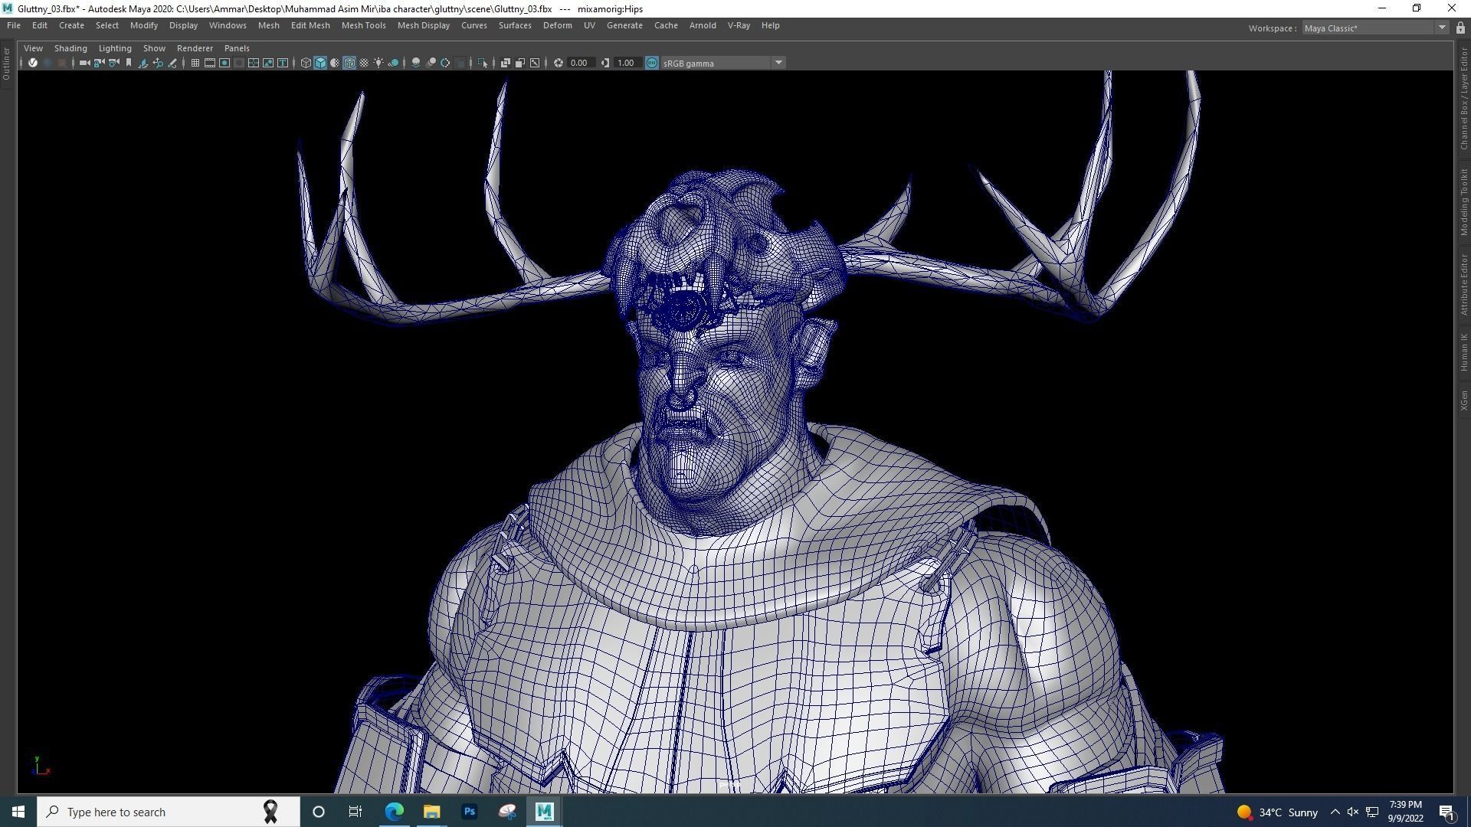Toggle the viewport grid display

tap(195, 63)
